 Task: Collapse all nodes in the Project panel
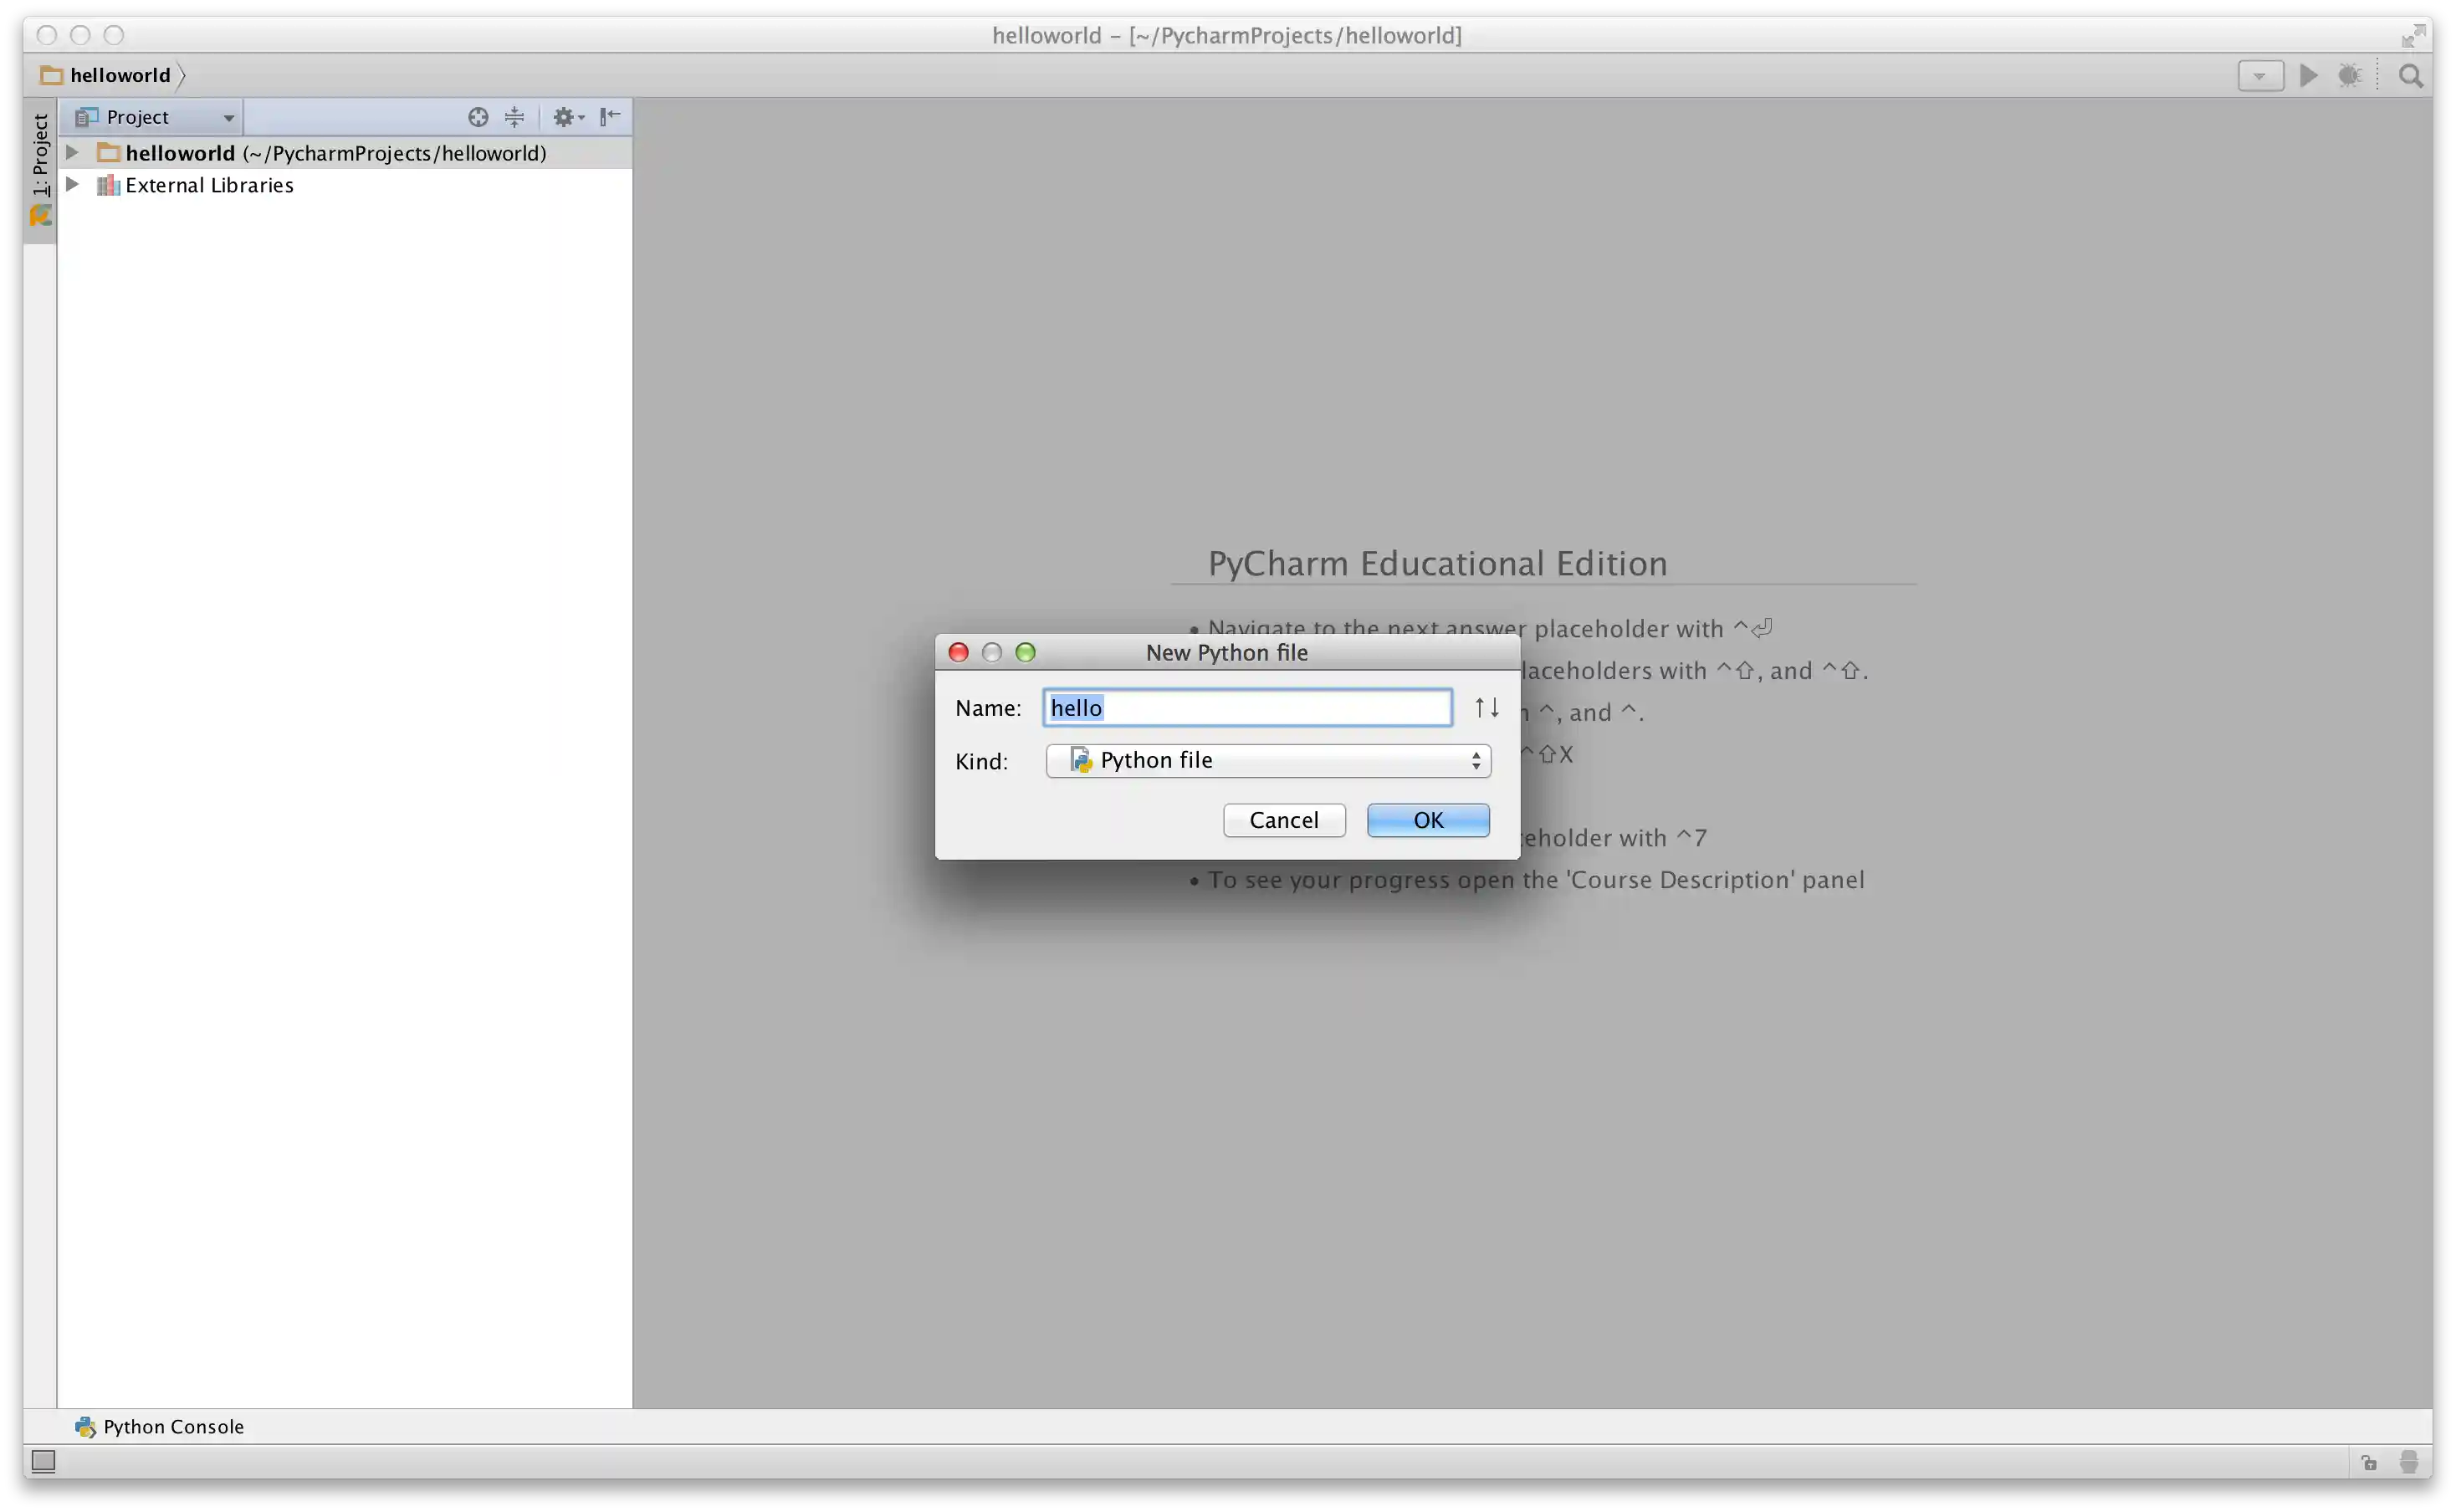(x=514, y=117)
